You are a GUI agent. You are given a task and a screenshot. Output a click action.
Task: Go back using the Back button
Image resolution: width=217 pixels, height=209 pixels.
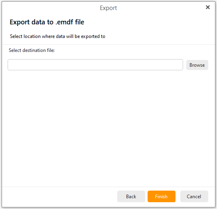coord(131,196)
